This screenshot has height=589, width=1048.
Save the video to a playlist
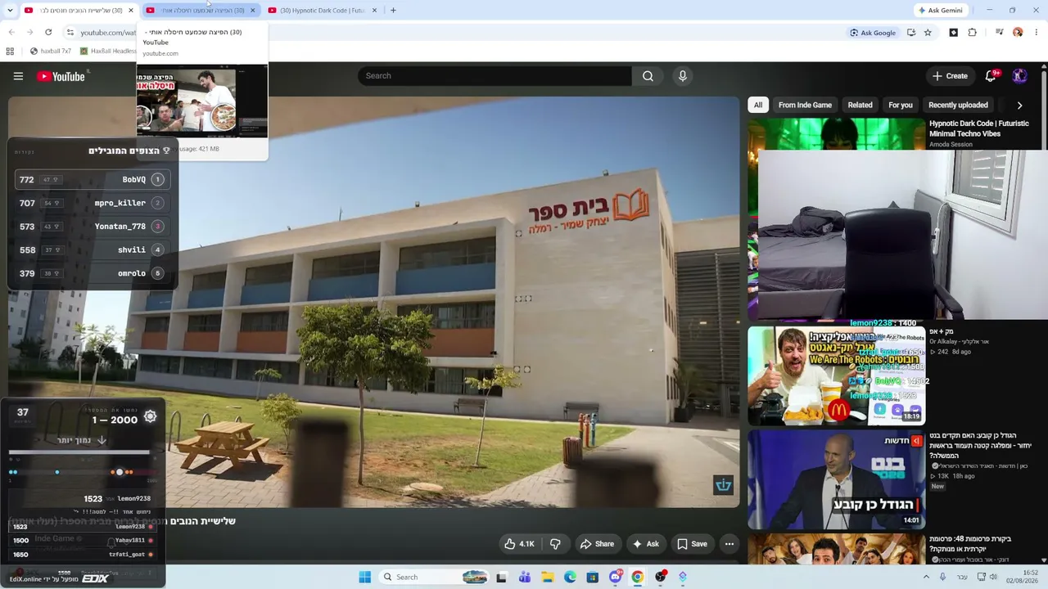tap(692, 544)
